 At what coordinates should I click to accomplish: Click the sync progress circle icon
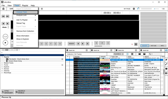point(139,9)
